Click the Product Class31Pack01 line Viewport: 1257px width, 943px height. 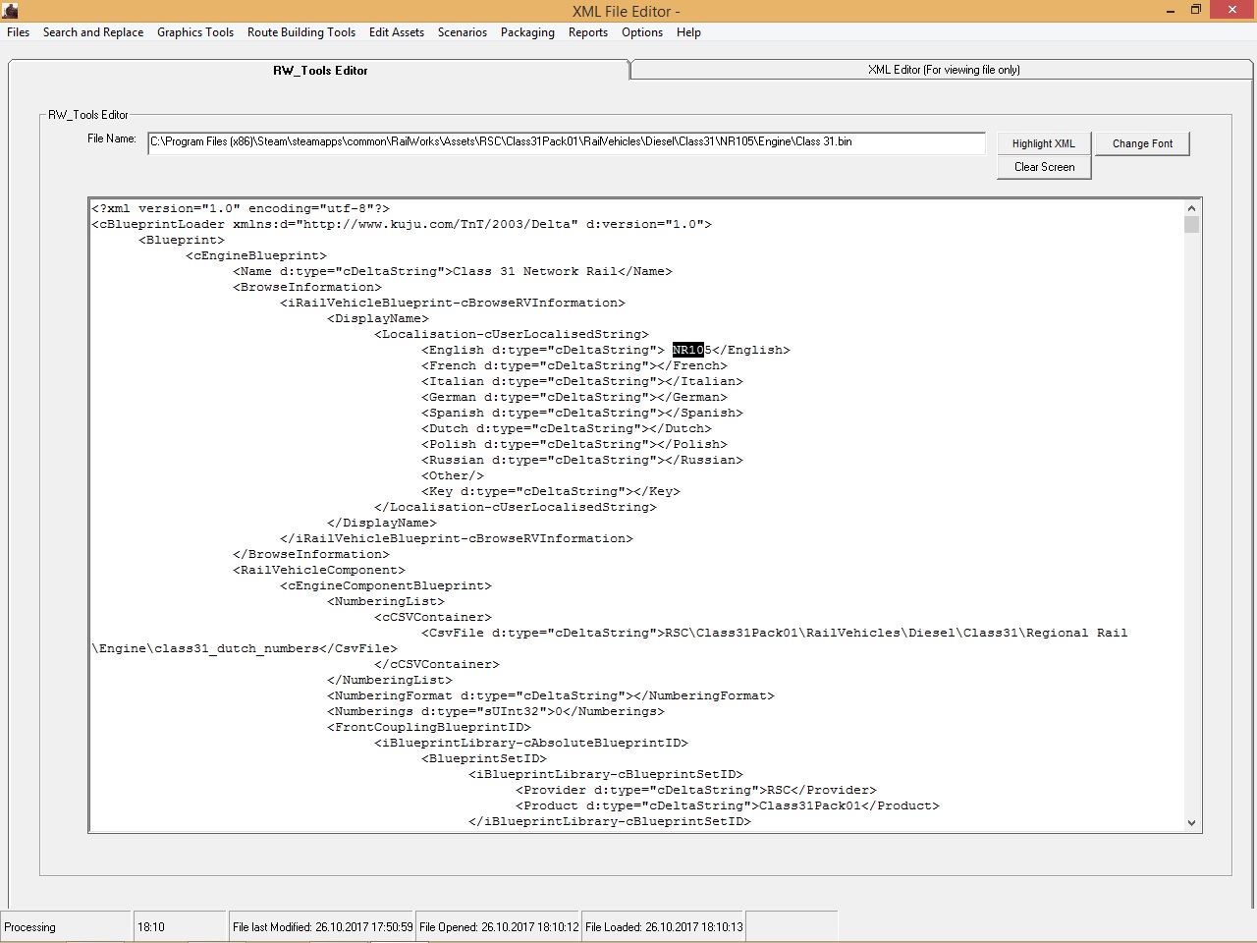[728, 805]
